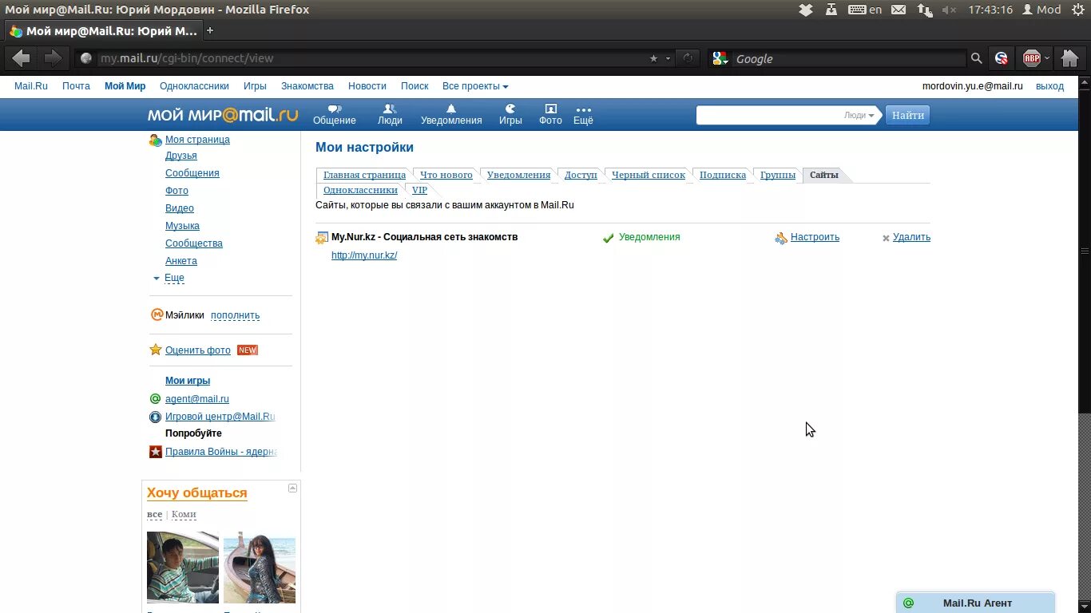The width and height of the screenshot is (1091, 613).
Task: Click the Dropbox icon in the system tray
Action: (806, 10)
